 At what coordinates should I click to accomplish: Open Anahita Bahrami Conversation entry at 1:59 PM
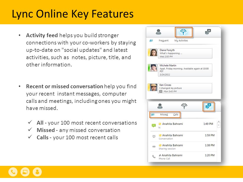point(183,137)
